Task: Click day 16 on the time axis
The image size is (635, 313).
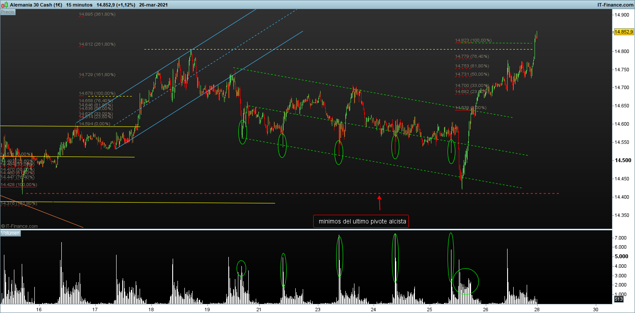Action: (39, 309)
